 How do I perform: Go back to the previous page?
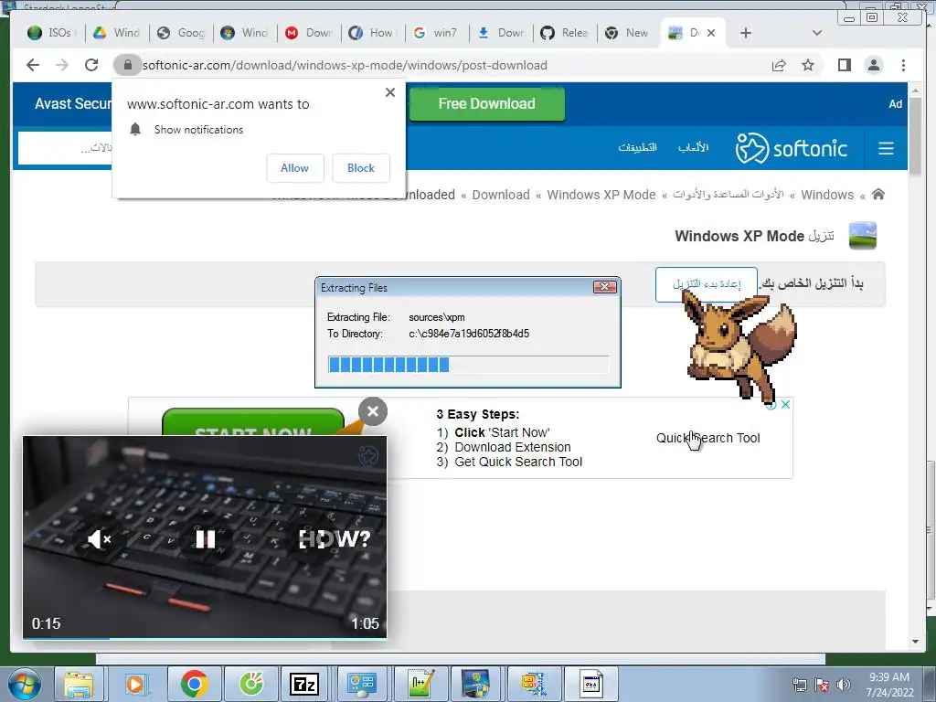click(x=33, y=65)
